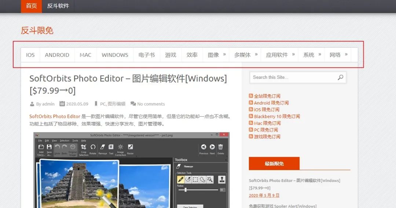The height and width of the screenshot is (208, 396).
Task: Expand the 系统 menu arrow
Action: pyautogui.click(x=319, y=54)
